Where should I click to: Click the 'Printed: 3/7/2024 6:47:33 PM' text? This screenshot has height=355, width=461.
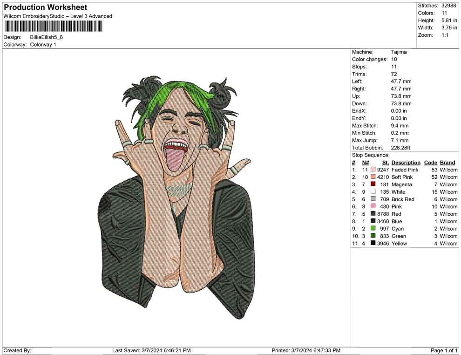point(306,350)
